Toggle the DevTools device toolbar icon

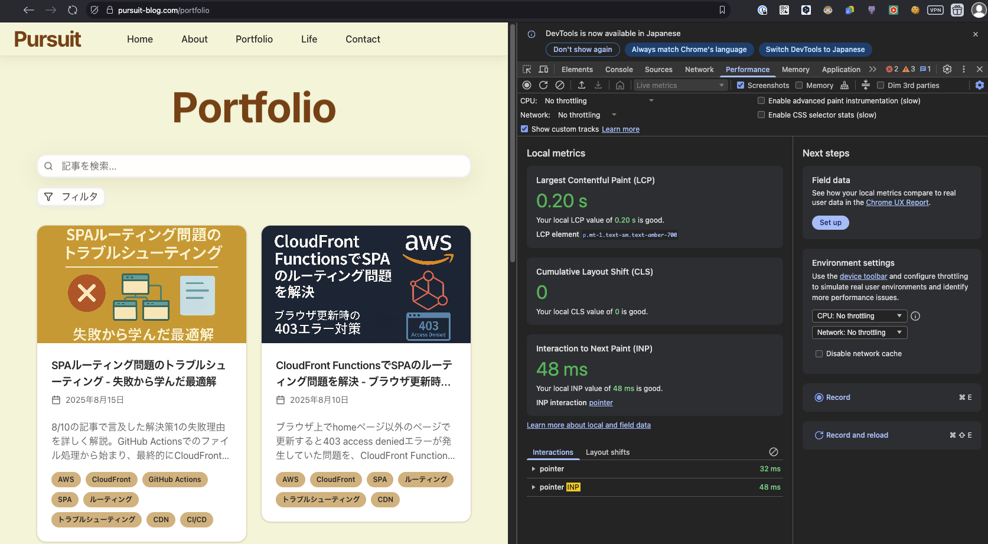[543, 69]
